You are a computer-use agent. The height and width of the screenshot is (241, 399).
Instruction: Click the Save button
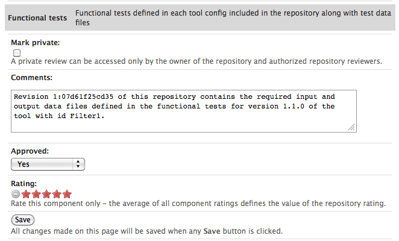[23, 220]
